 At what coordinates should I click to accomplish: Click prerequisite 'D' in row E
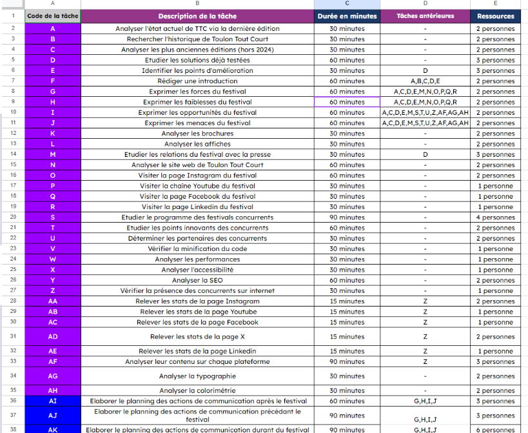pyautogui.click(x=425, y=70)
